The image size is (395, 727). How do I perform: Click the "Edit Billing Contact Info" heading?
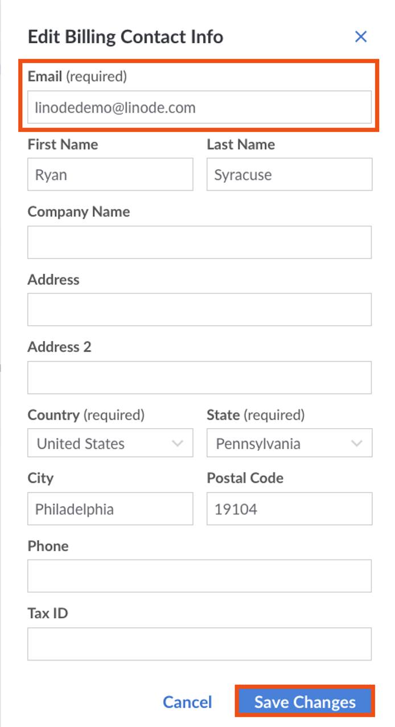pyautogui.click(x=125, y=37)
